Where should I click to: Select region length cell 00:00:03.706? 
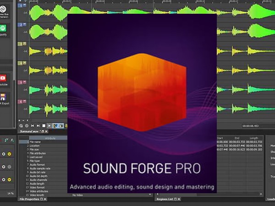[x=254, y=146]
